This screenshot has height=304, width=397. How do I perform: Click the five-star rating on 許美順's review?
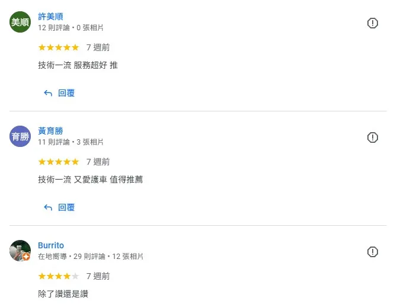59,47
